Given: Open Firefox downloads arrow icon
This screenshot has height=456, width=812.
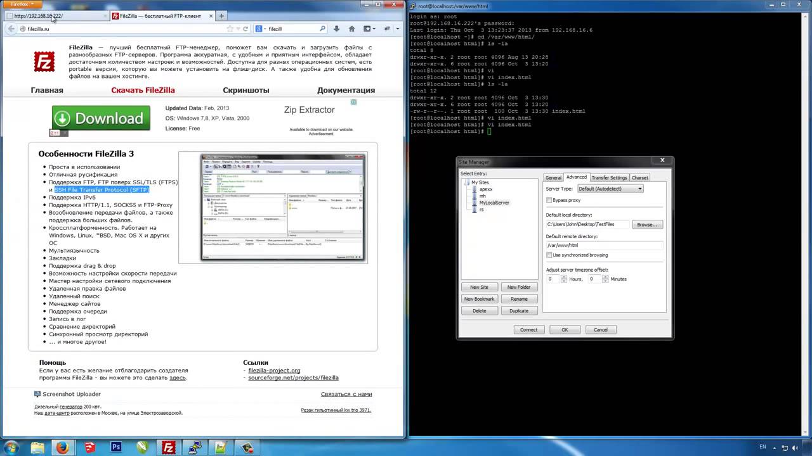Looking at the screenshot, I should click(x=336, y=29).
